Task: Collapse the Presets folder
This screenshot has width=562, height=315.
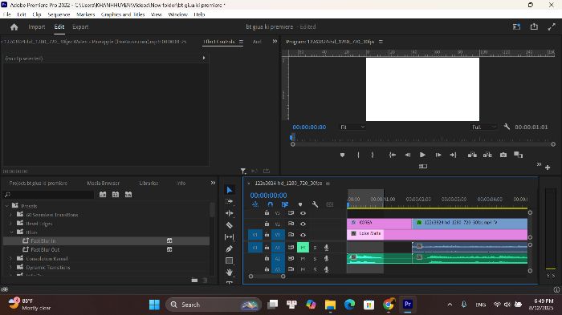Action: point(6,206)
